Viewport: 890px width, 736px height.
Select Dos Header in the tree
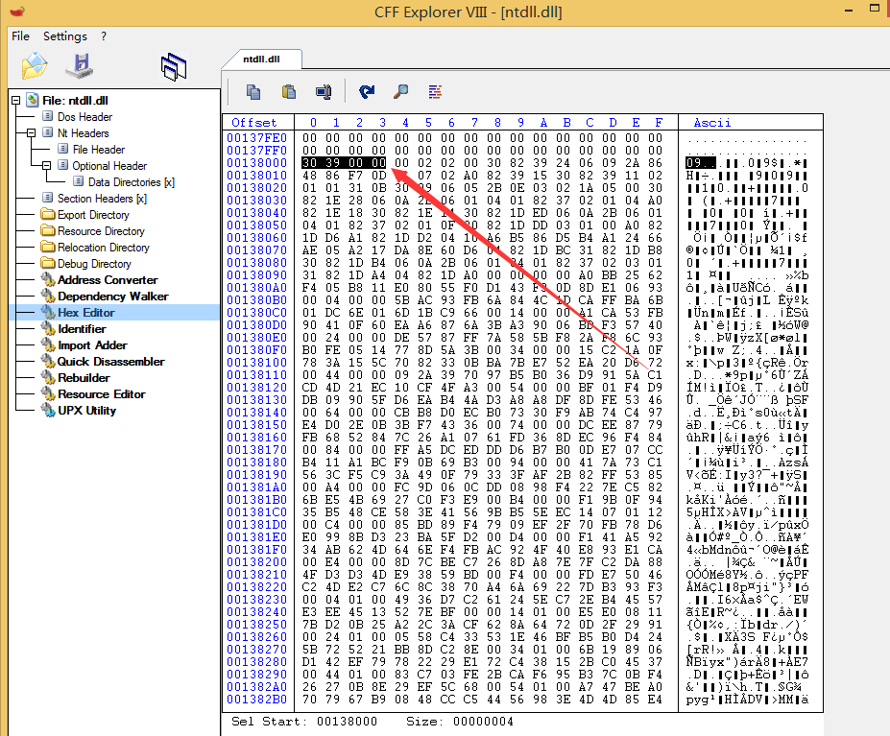(x=84, y=117)
